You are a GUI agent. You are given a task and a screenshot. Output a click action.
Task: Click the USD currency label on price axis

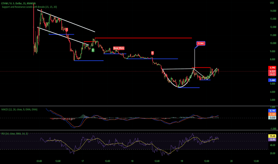pos(272,3)
